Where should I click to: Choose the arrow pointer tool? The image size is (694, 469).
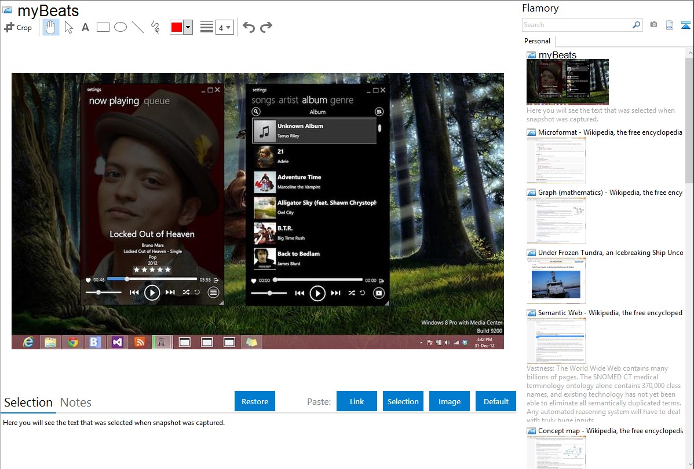68,27
